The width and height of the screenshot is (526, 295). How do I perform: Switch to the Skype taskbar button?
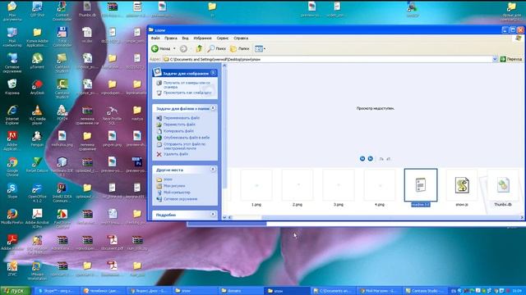[x=58, y=291]
